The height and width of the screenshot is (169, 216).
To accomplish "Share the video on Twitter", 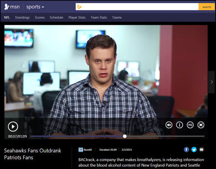I will [194, 149].
